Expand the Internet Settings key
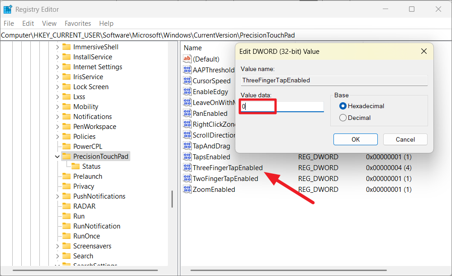The image size is (452, 276). tap(57, 67)
